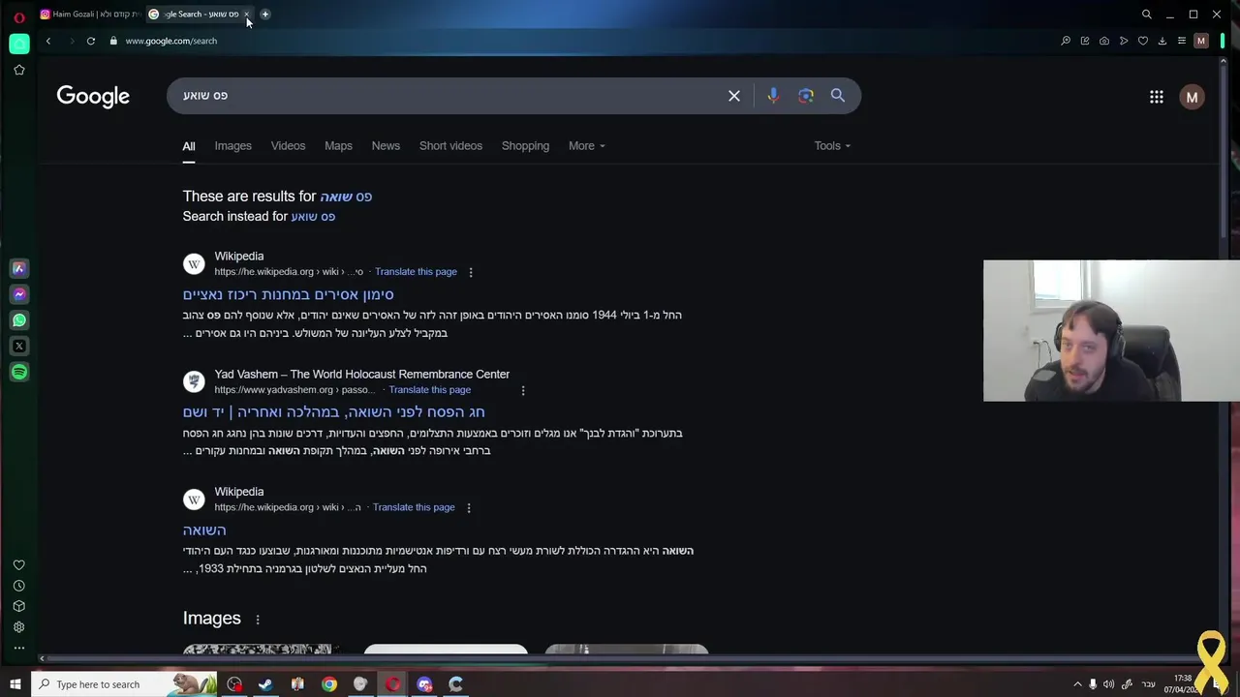The height and width of the screenshot is (697, 1240).
Task: Open the sidebar settings gear icon
Action: (19, 626)
